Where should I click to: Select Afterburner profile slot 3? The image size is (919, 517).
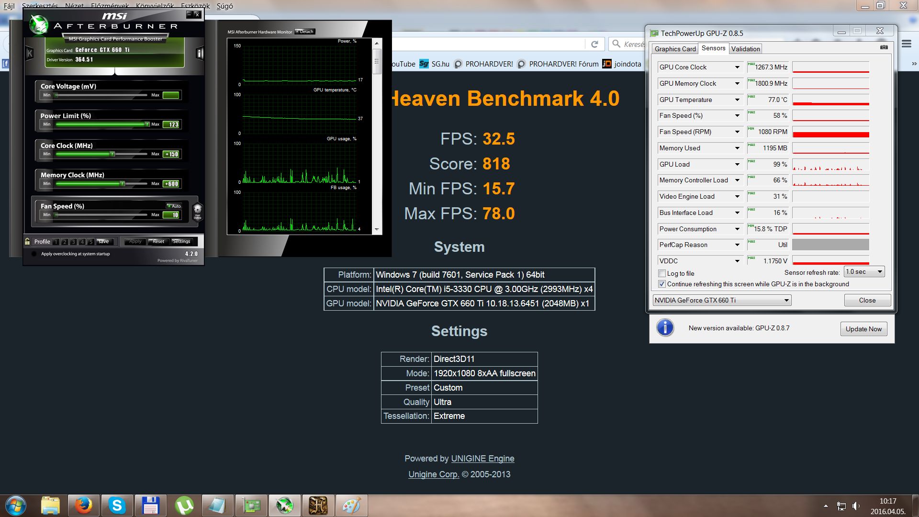74,242
